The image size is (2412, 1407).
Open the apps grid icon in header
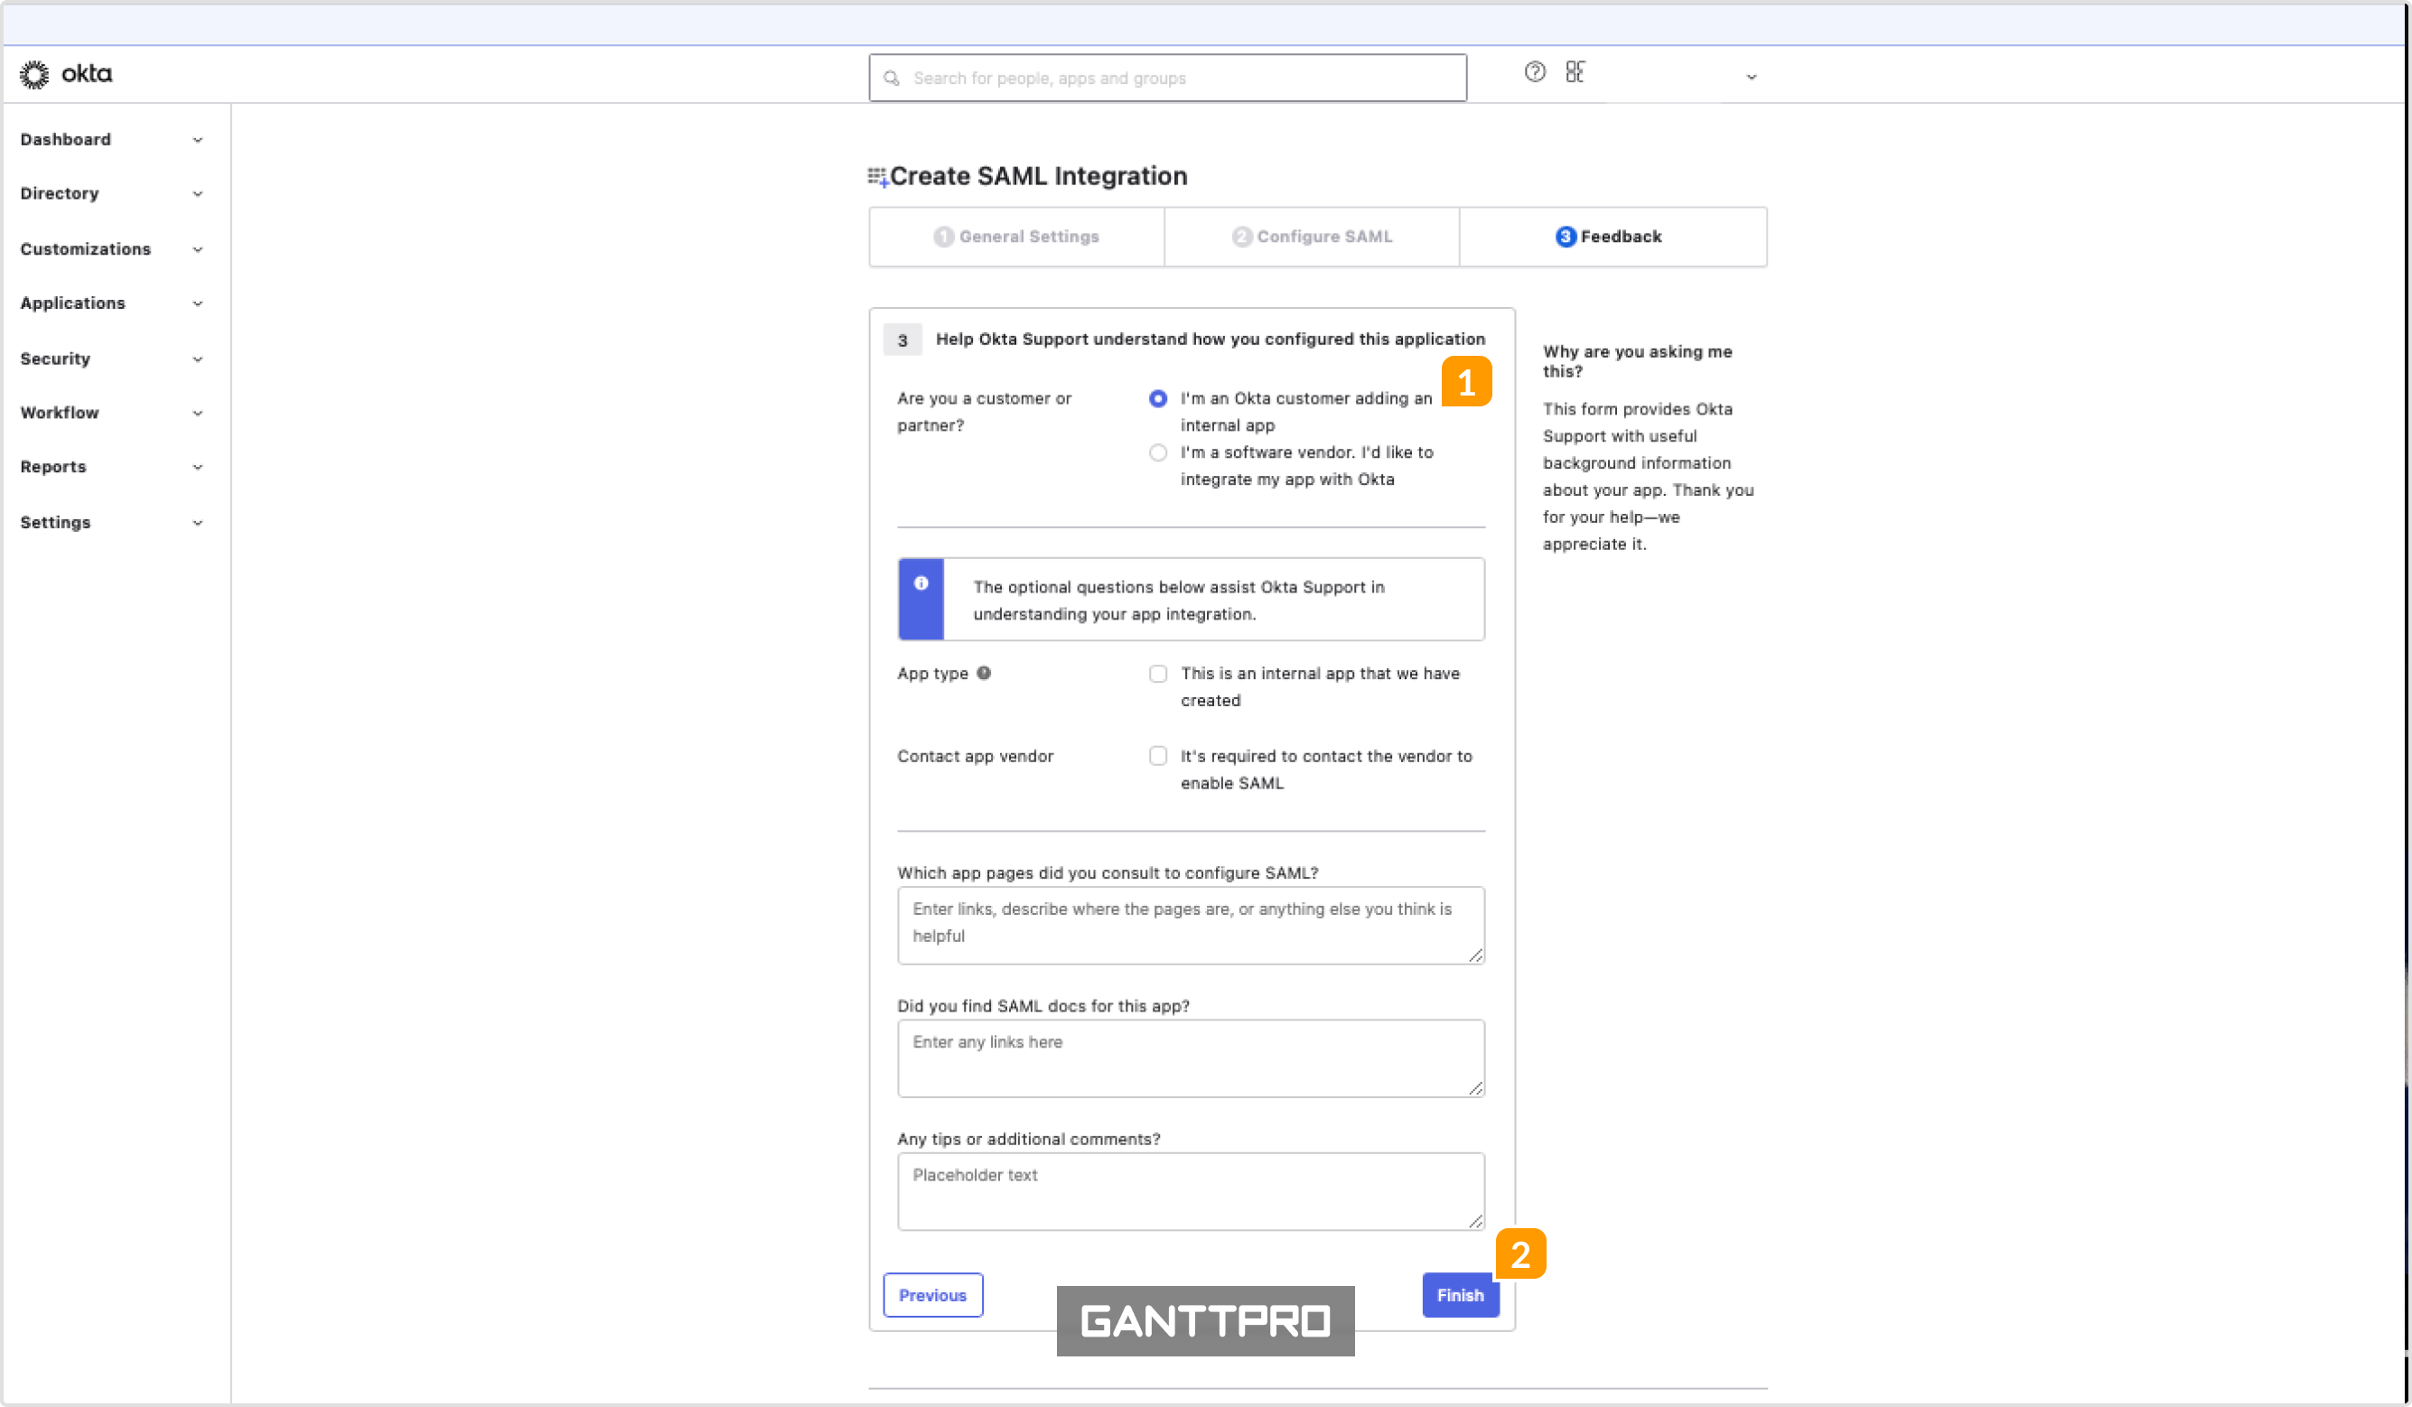[1575, 71]
